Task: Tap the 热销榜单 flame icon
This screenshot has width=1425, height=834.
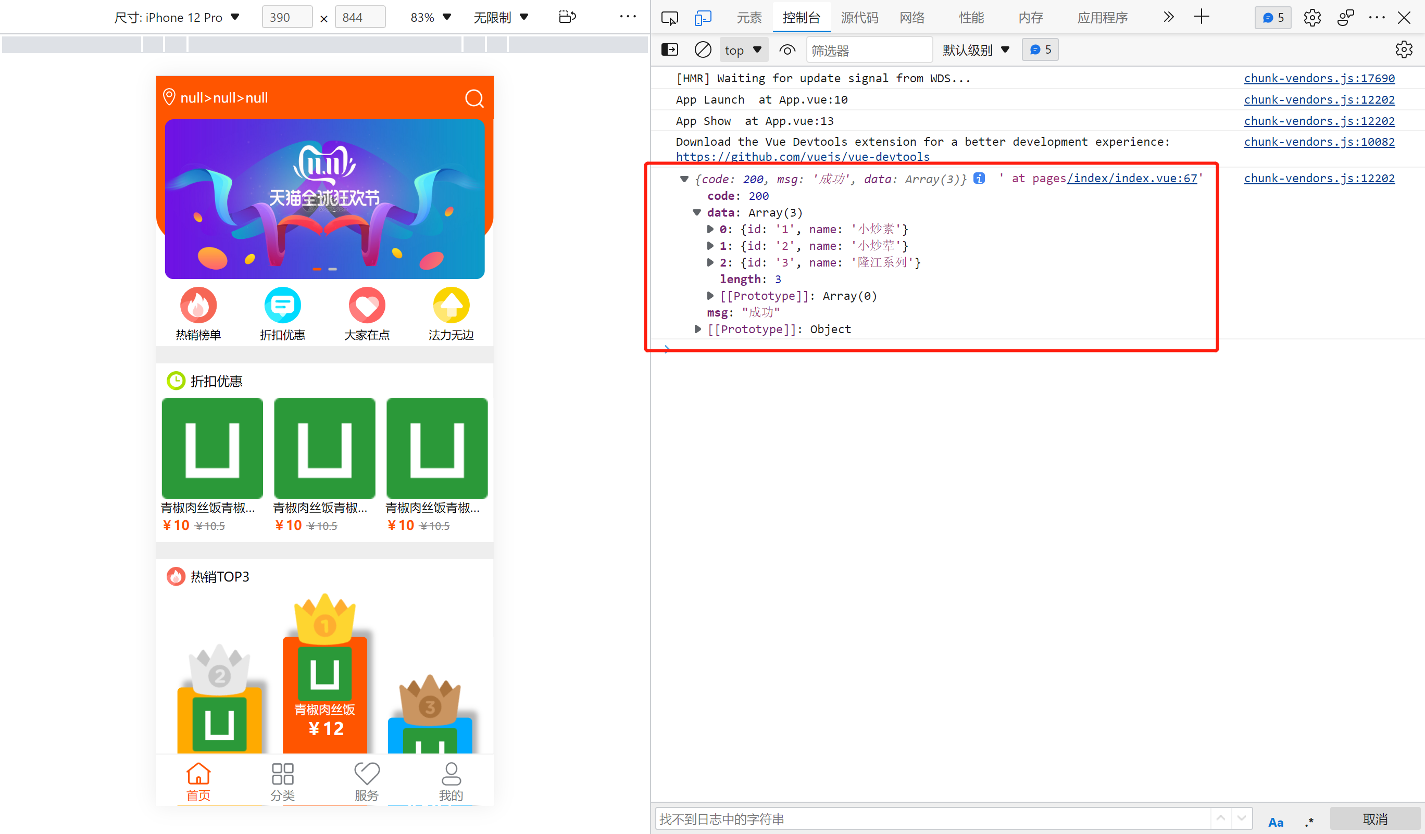Action: tap(198, 305)
